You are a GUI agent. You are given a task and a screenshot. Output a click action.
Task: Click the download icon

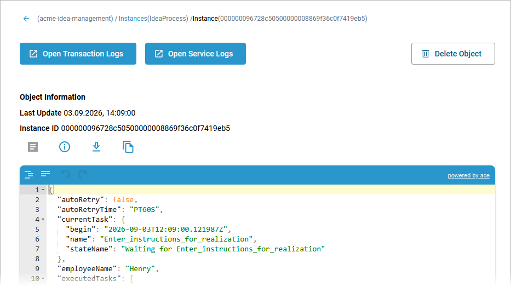click(96, 147)
